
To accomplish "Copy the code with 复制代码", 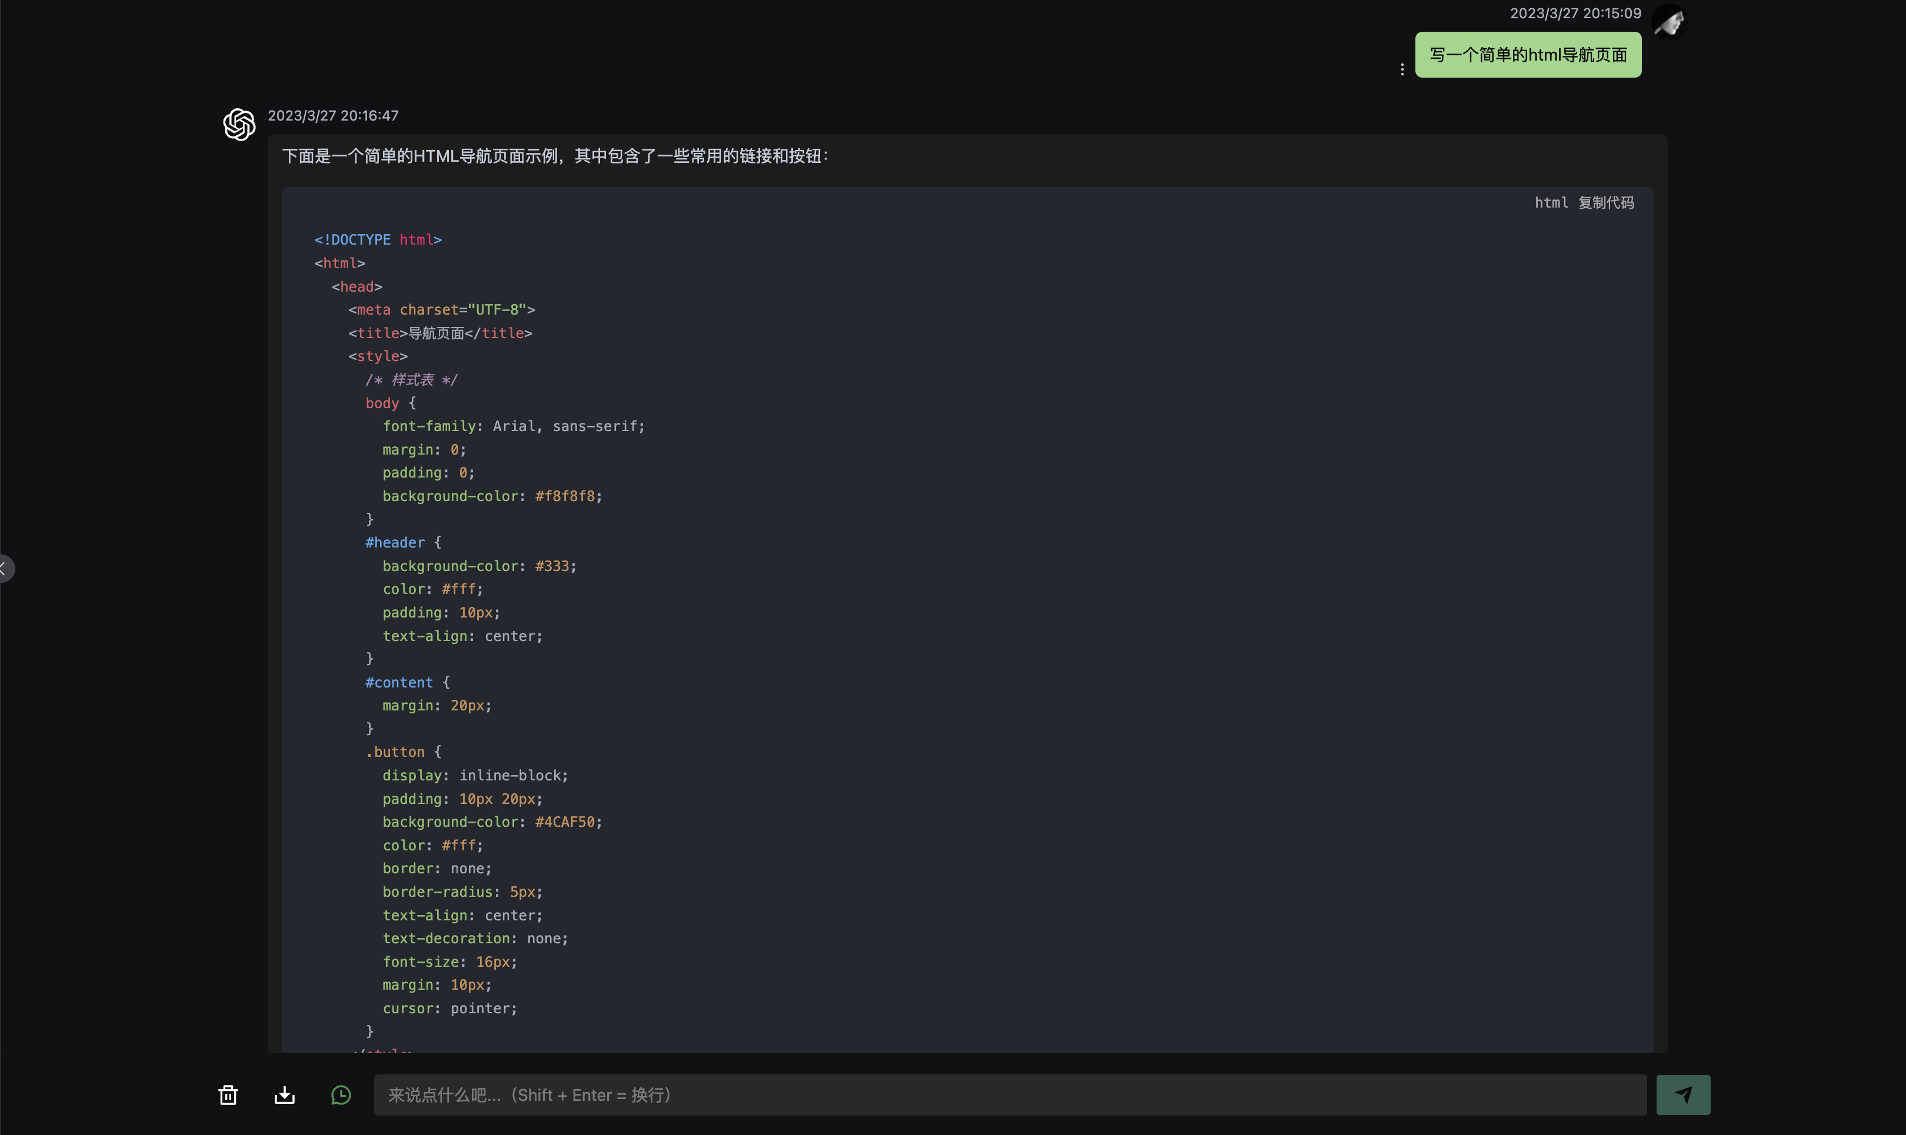I will click(1606, 203).
